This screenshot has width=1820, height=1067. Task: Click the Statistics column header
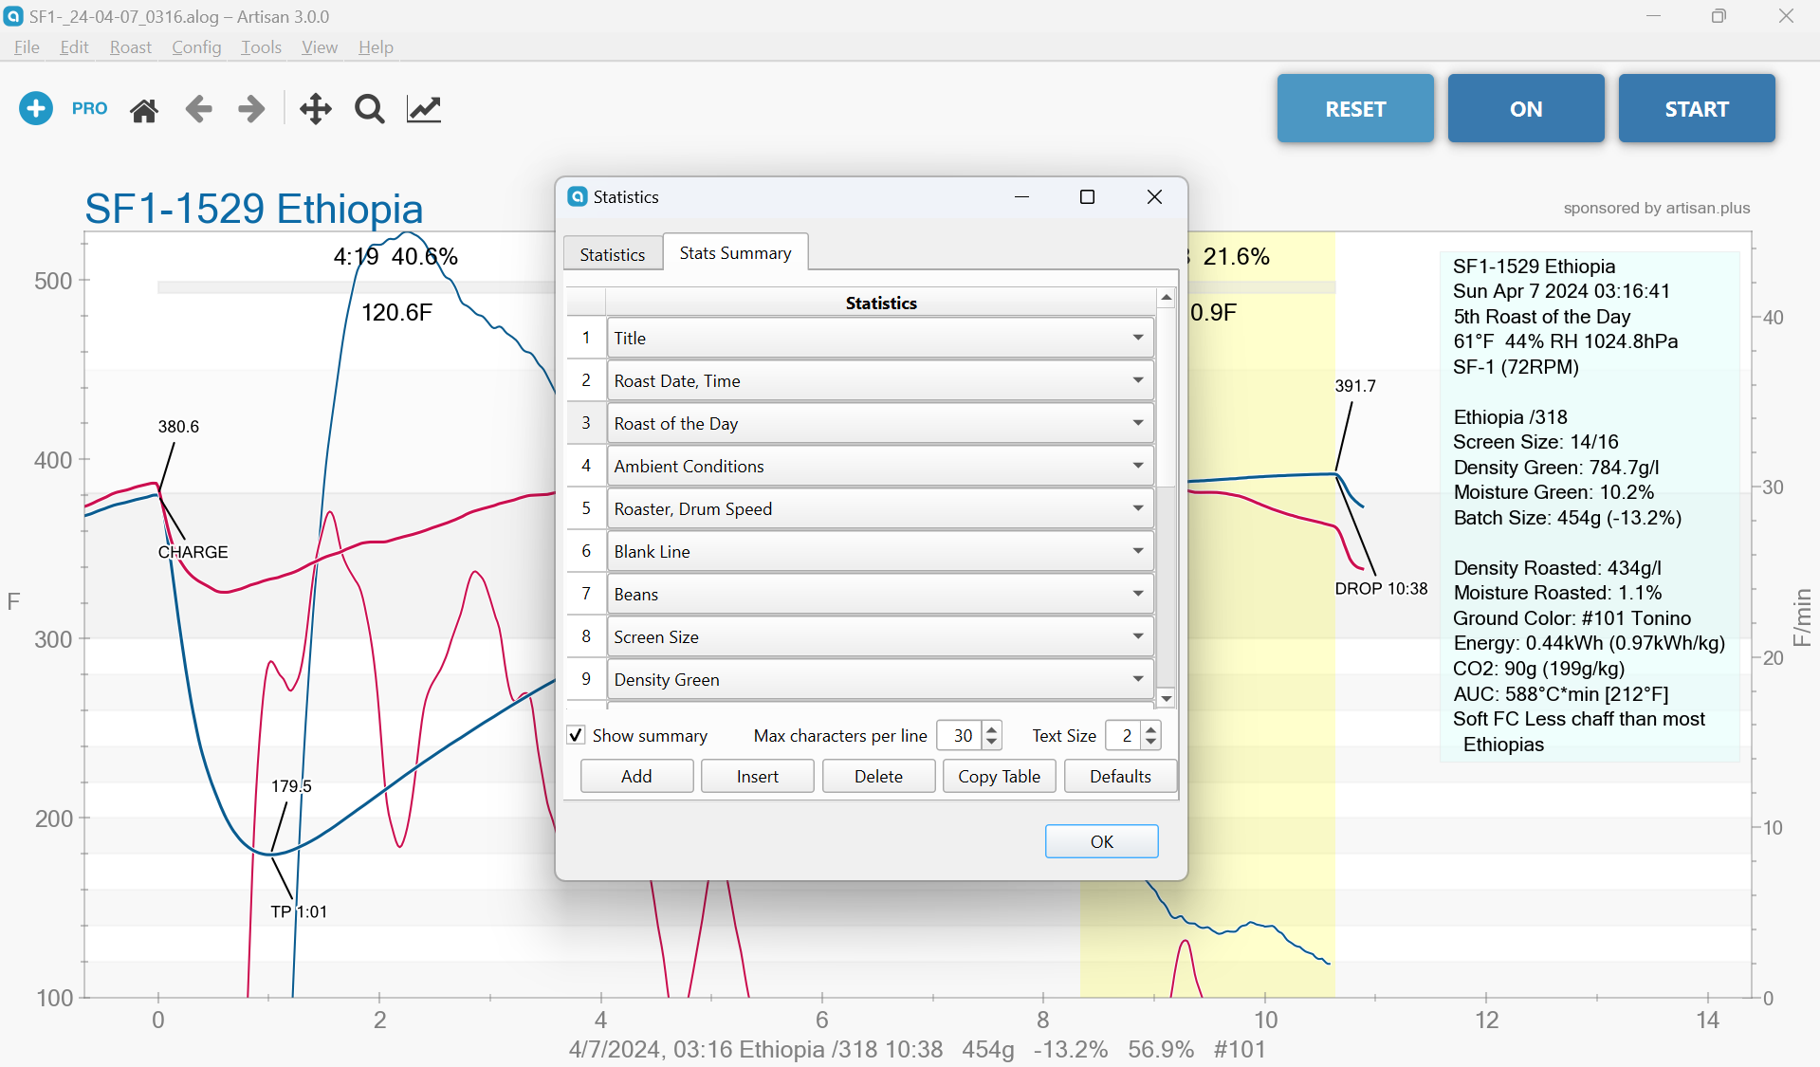[x=881, y=303]
